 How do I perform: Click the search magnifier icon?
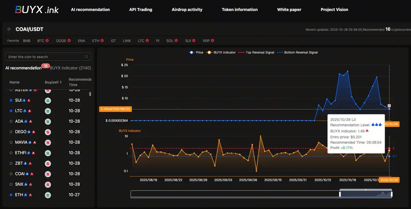[x=87, y=57]
